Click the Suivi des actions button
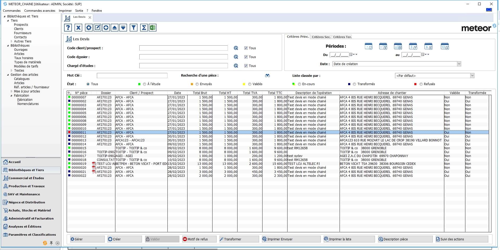Image resolution: width=500 pixels, height=250 pixels. (x=462, y=239)
